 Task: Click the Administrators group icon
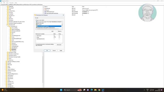click(x=37, y=28)
